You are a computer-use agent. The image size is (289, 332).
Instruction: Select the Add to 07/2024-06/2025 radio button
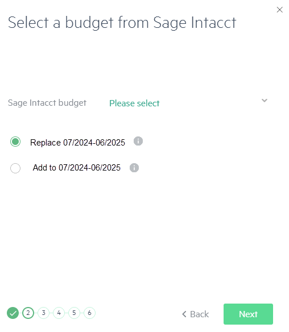pos(15,168)
